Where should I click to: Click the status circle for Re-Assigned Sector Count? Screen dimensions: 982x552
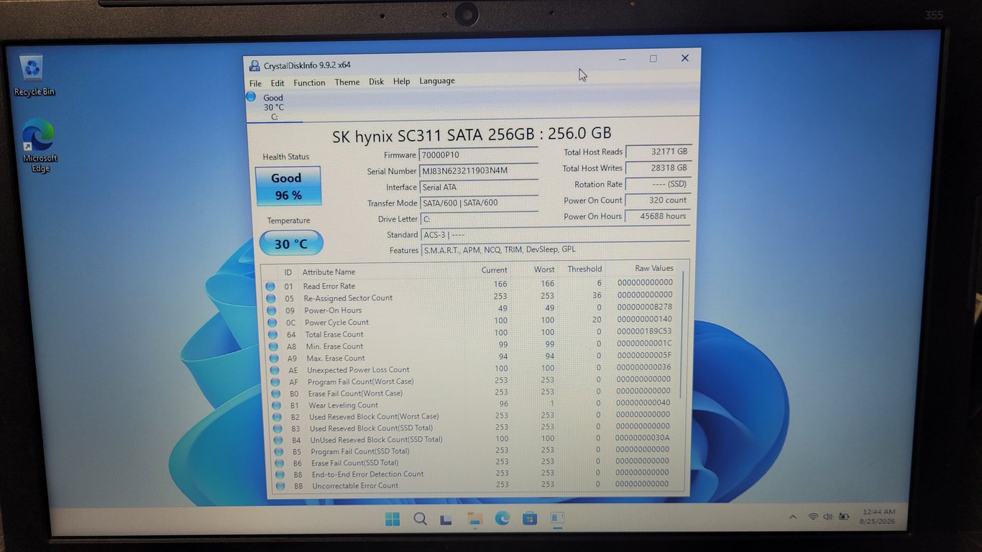pyautogui.click(x=271, y=298)
